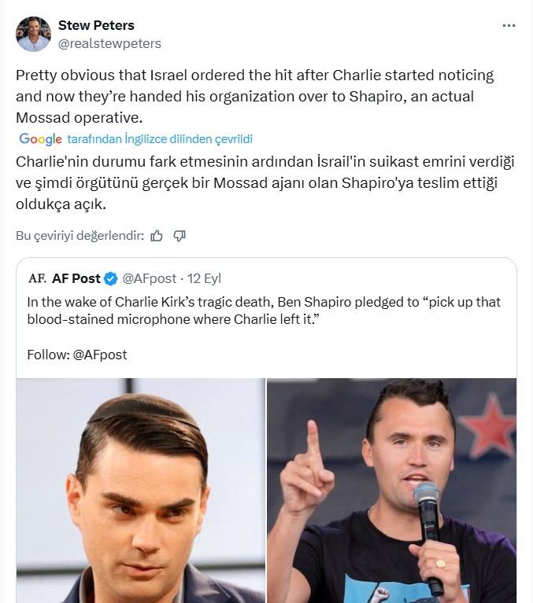Click the 'Follow: @AFpost' line in quoted post
The image size is (533, 603).
[x=77, y=355]
